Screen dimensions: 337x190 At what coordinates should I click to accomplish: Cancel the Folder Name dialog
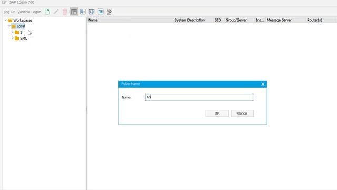pyautogui.click(x=242, y=113)
